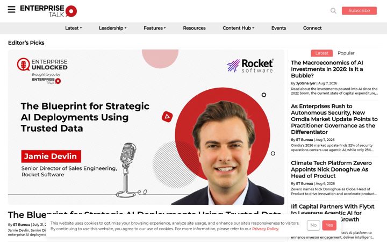Open Zevero Appoints Nick Donoghue article
This screenshot has width=387, height=242.
[x=331, y=169]
